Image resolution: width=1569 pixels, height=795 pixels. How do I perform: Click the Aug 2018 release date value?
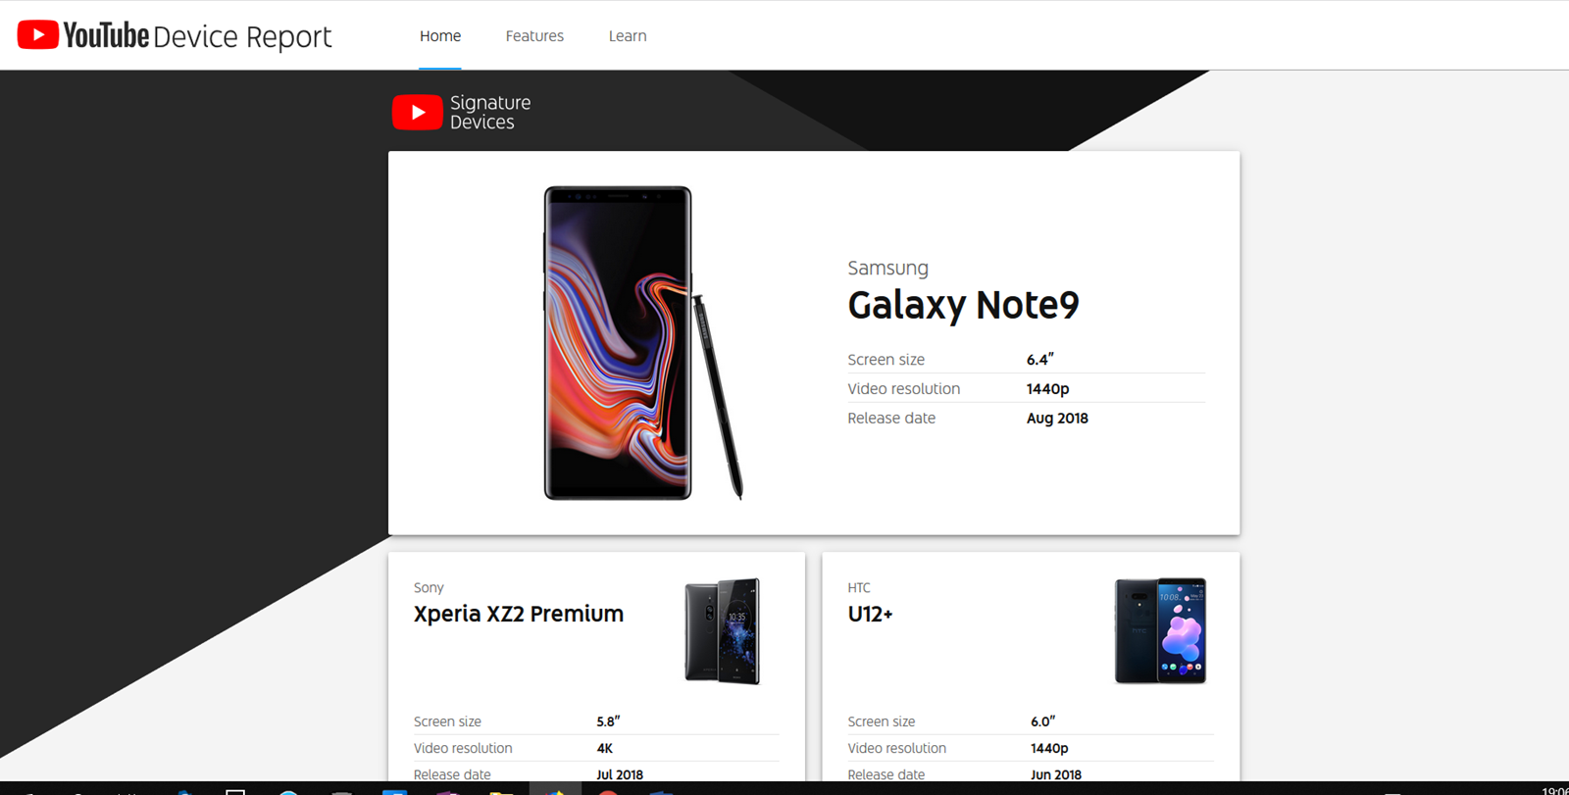pos(1057,418)
